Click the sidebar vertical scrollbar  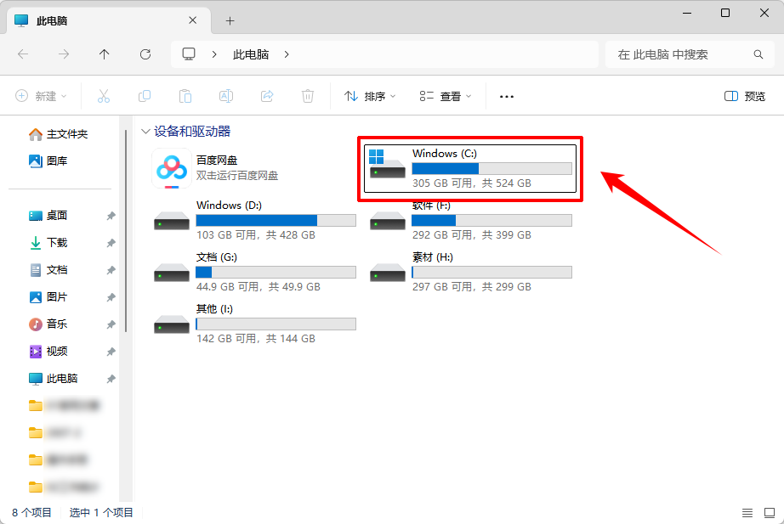pyautogui.click(x=126, y=231)
